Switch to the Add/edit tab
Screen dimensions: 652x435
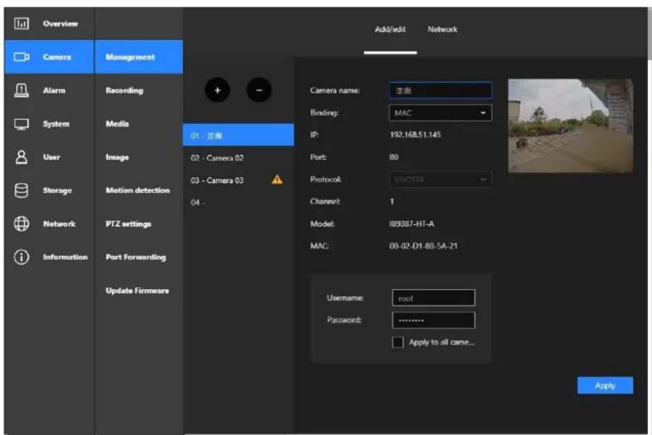tap(390, 30)
